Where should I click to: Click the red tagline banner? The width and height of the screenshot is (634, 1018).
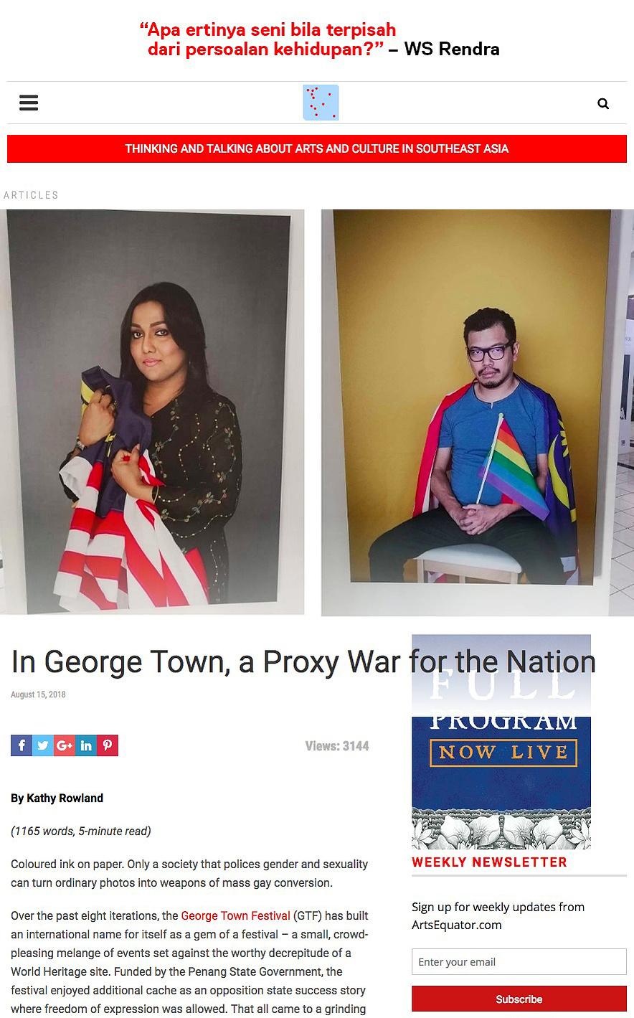317,149
